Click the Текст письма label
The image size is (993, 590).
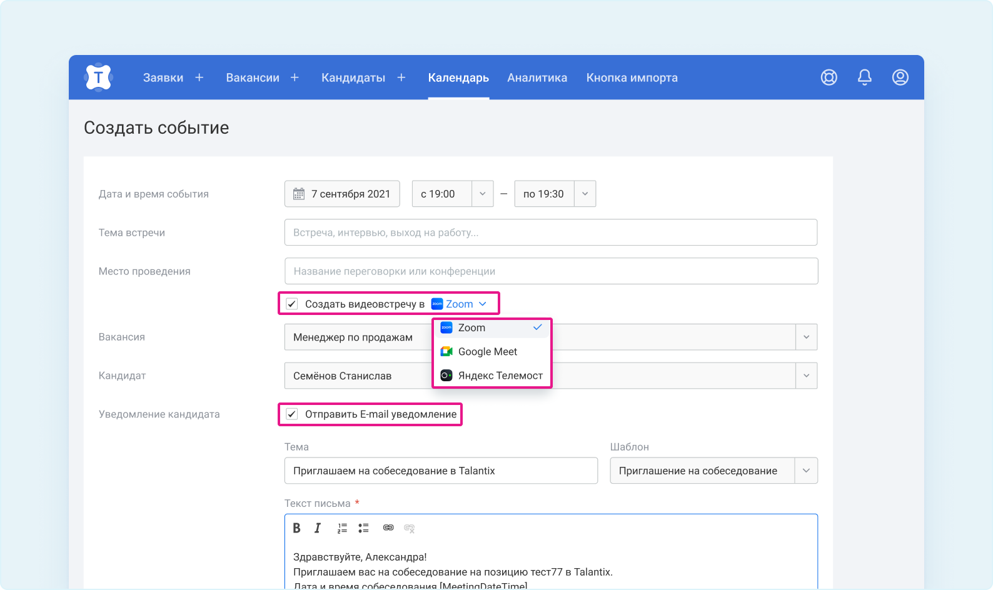click(x=318, y=504)
